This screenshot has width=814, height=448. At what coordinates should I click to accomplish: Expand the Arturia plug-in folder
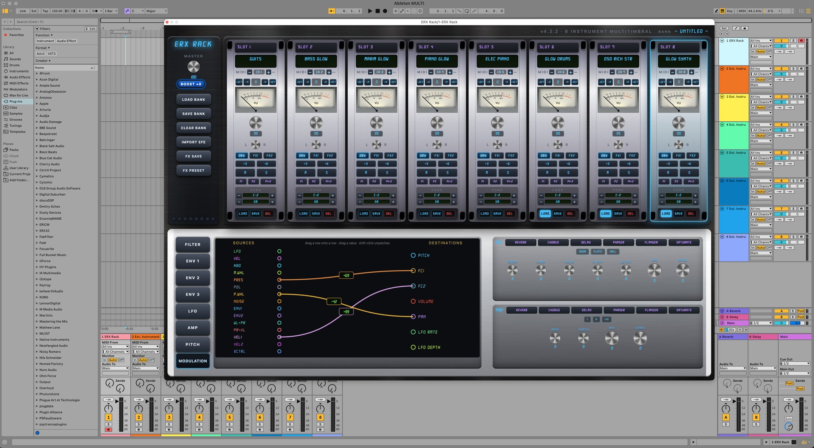(37, 109)
